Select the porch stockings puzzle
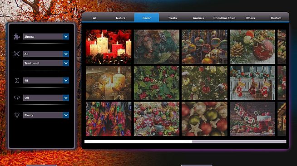This screenshot has height=166, width=297. (252, 83)
